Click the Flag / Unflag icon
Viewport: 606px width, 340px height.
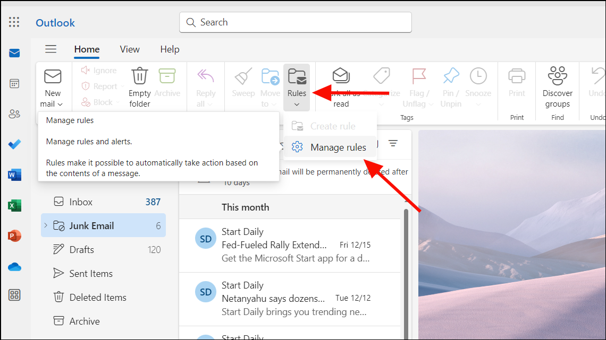[x=419, y=76]
